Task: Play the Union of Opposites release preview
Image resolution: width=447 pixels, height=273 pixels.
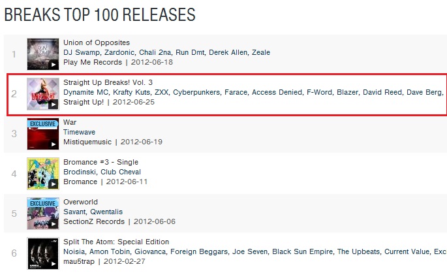Action: 54,65
